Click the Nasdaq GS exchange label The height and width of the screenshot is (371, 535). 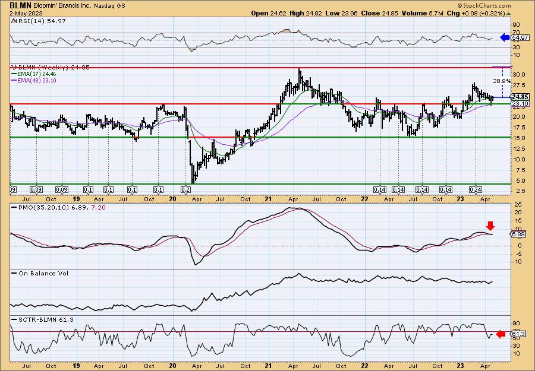tap(109, 6)
